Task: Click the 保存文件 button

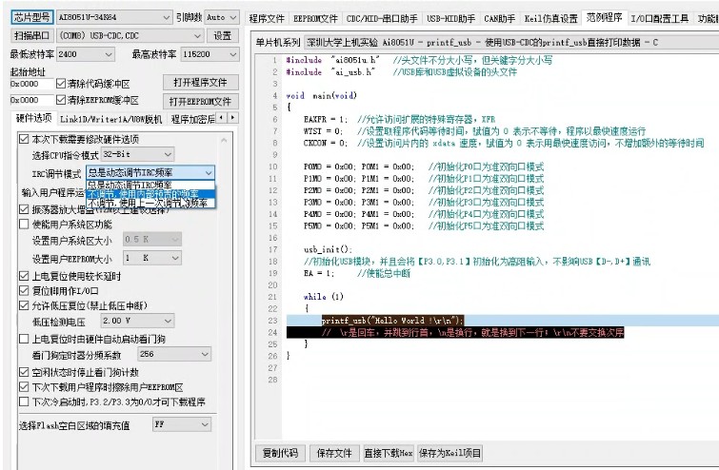Action: [334, 453]
